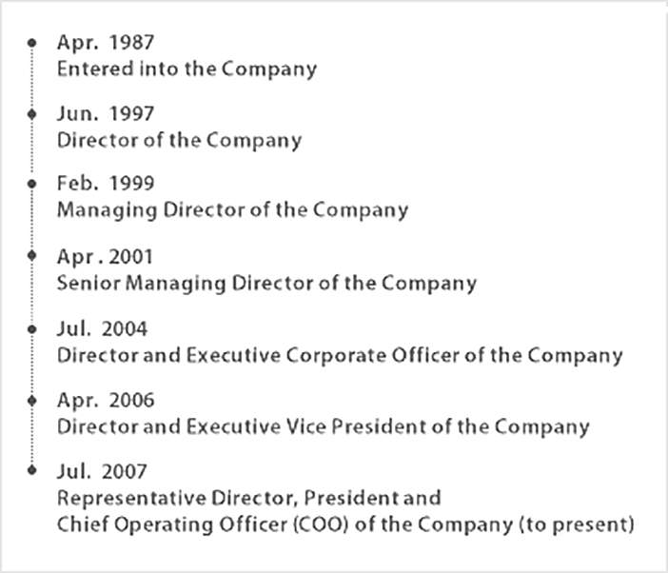Click the Apr. 2006 timeline marker
The width and height of the screenshot is (668, 573).
(x=32, y=401)
